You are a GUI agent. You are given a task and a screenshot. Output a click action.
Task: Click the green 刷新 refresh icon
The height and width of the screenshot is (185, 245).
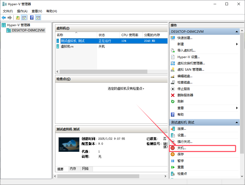173,102
